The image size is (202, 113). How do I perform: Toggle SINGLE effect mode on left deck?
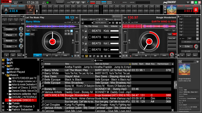coord(23,24)
